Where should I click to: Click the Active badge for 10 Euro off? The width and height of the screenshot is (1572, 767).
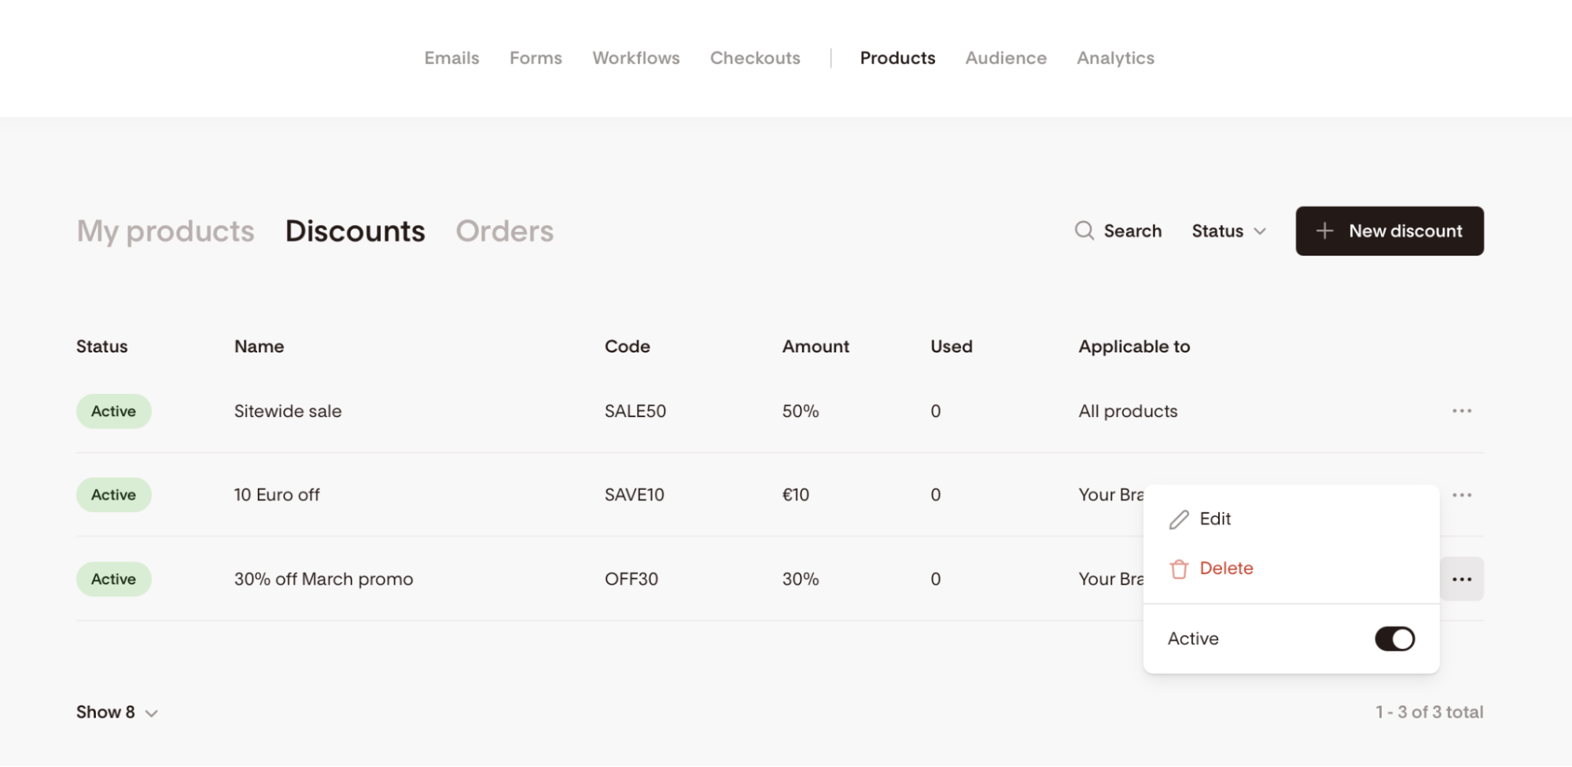pyautogui.click(x=113, y=495)
